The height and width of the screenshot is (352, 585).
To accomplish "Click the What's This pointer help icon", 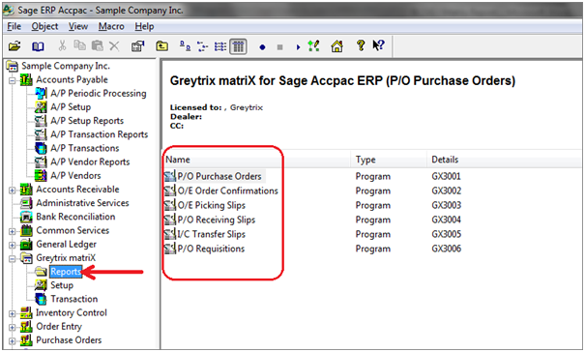I will pyautogui.click(x=378, y=45).
